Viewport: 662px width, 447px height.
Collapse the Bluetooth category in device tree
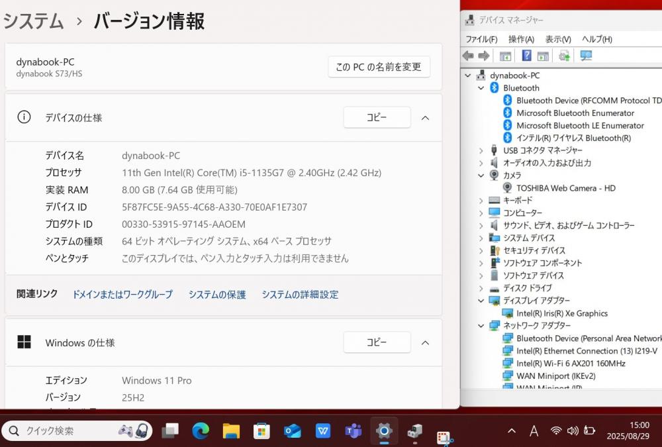point(481,88)
